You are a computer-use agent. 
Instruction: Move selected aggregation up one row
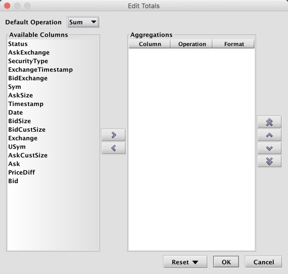point(269,135)
